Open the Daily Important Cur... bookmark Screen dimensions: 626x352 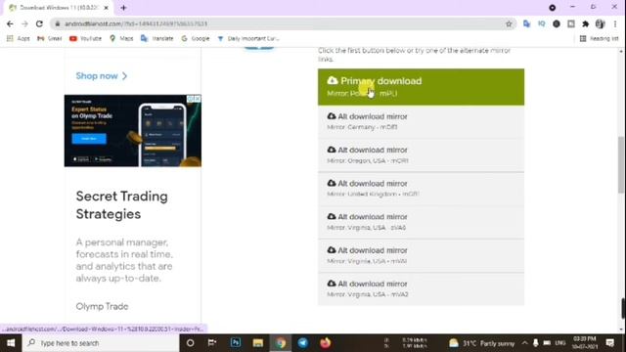click(248, 38)
